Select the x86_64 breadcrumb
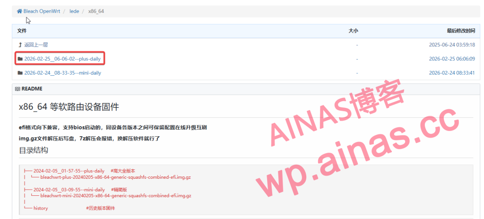 (96, 11)
